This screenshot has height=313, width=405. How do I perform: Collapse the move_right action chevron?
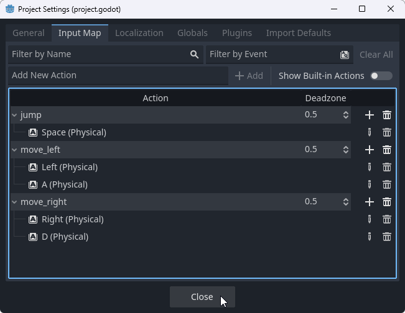[14, 202]
